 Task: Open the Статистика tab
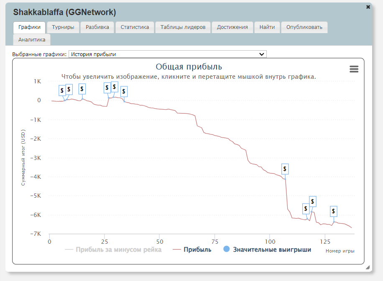pyautogui.click(x=135, y=27)
